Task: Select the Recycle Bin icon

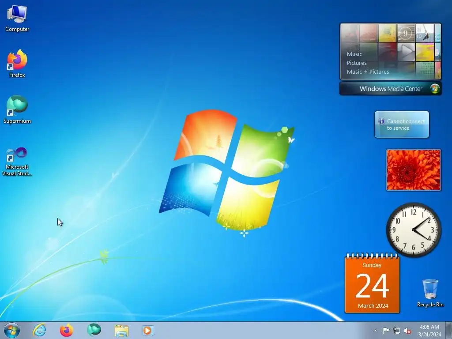Action: click(x=430, y=293)
